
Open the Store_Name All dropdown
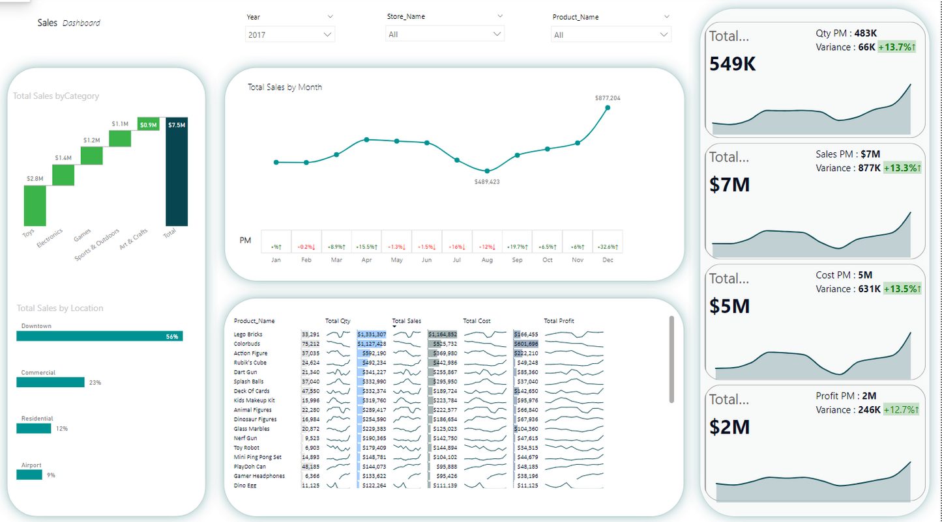point(445,34)
